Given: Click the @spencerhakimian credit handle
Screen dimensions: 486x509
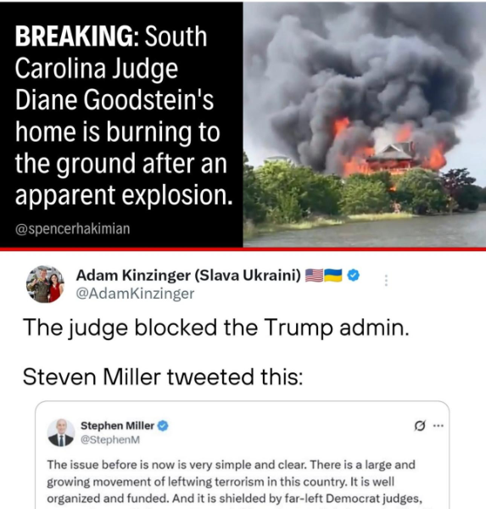Looking at the screenshot, I should click(x=72, y=228).
